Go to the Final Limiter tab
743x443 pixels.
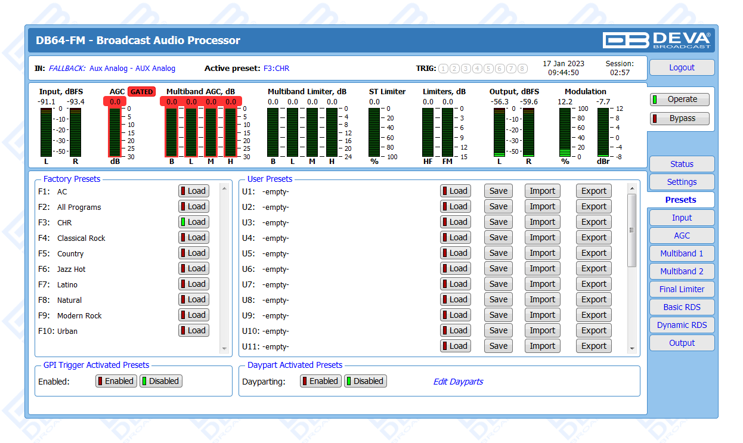682,289
